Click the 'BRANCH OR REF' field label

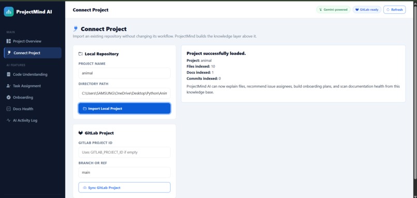pos(93,163)
